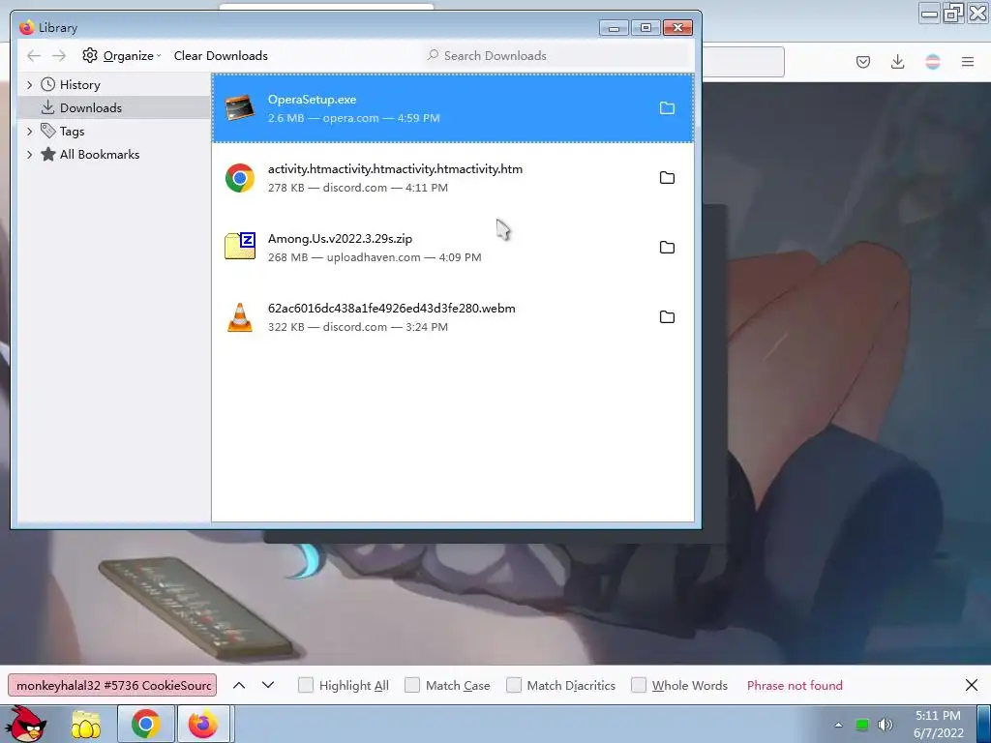Switch to Firefox in the taskbar
991x743 pixels.
[x=203, y=724]
